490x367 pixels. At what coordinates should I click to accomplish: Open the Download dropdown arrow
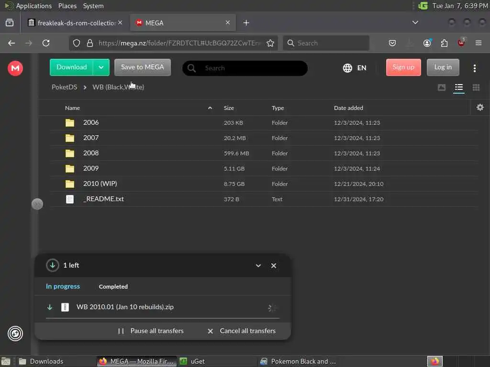click(101, 67)
